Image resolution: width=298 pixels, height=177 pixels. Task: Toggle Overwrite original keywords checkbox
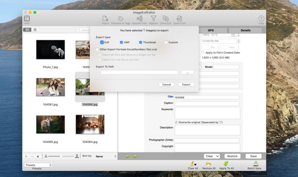[x=176, y=122]
